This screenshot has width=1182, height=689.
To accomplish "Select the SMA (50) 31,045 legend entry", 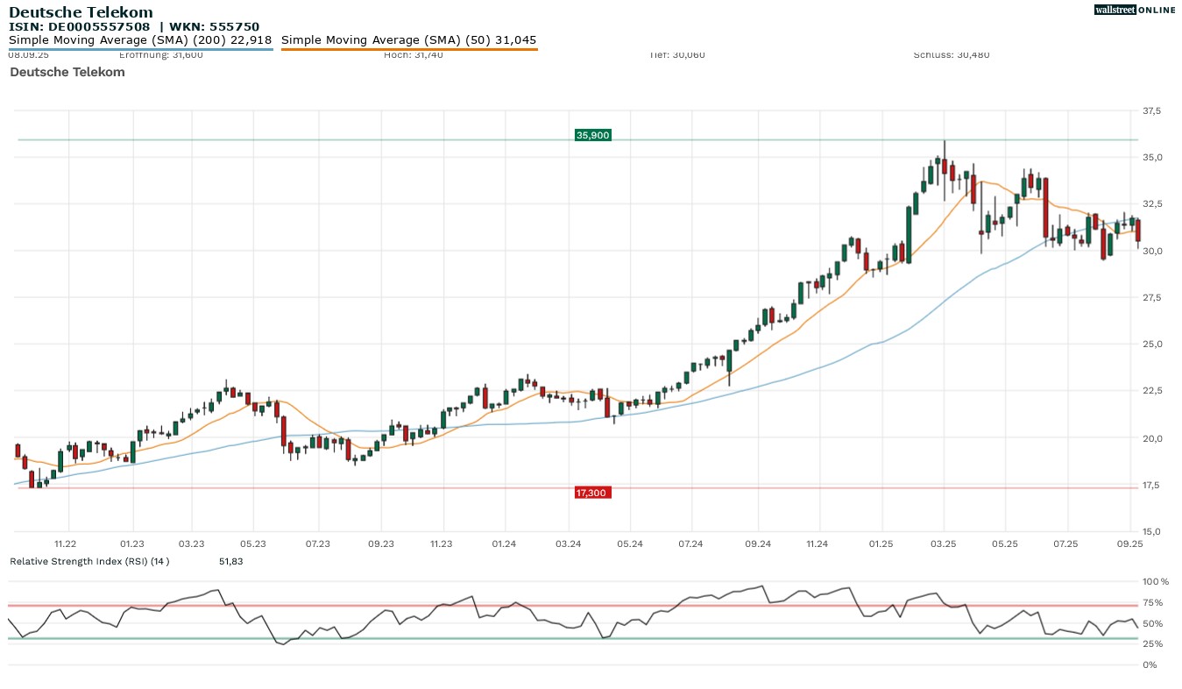I will pyautogui.click(x=409, y=40).
